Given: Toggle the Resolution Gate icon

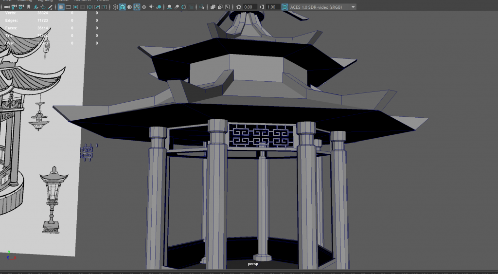Looking at the screenshot, I should coord(75,7).
